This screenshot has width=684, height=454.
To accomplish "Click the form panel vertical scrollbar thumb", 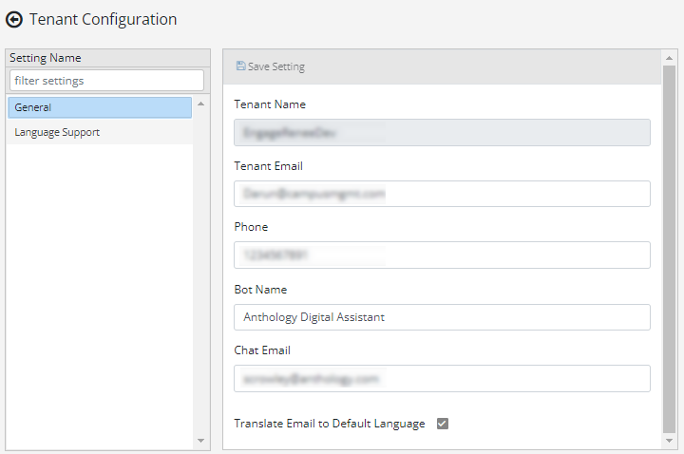I will (x=669, y=249).
